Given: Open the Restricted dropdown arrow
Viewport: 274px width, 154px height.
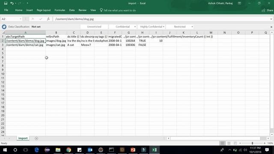Looking at the screenshot, I should 192,27.
